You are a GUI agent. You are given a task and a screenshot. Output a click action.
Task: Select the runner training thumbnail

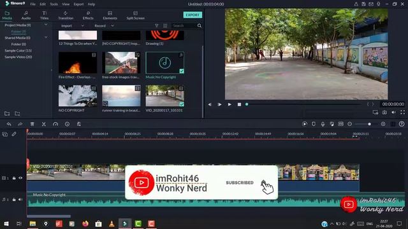coord(121,96)
